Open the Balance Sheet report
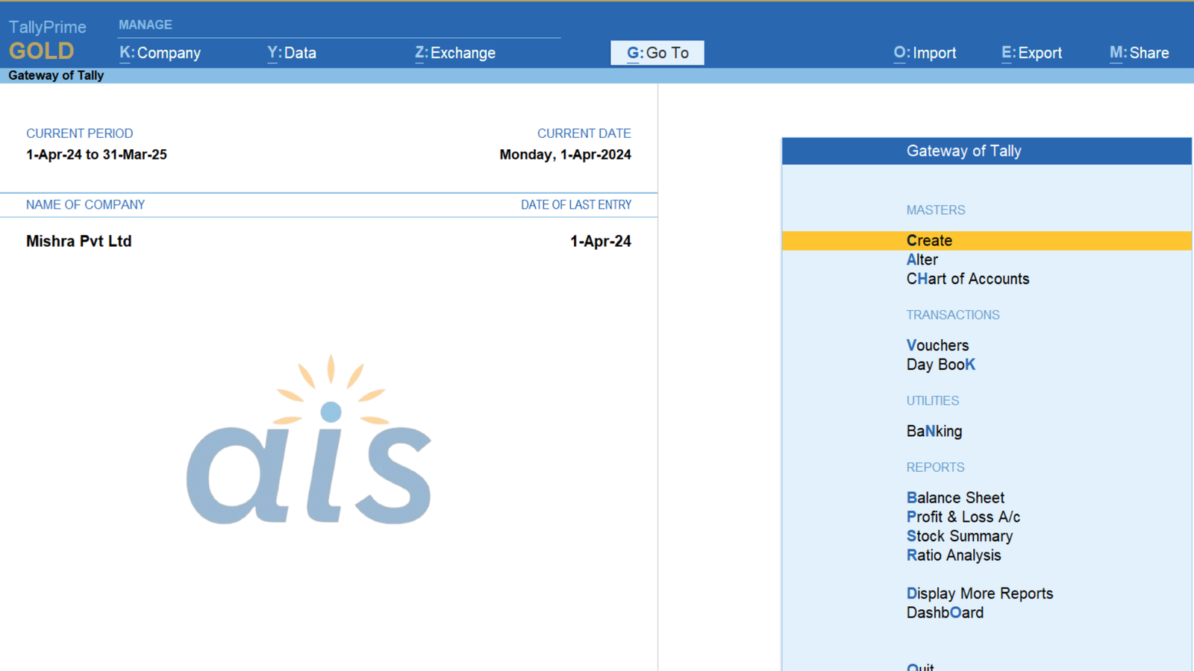Image resolution: width=1194 pixels, height=671 pixels. [x=955, y=498]
